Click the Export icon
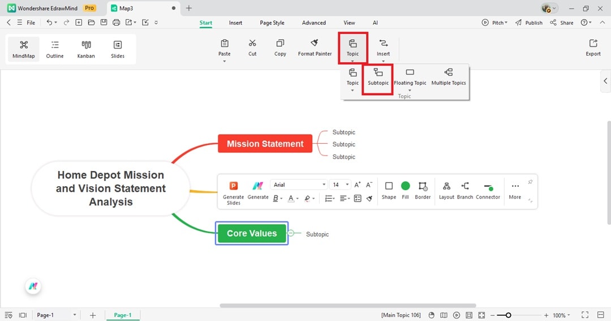Image resolution: width=611 pixels, height=321 pixels. point(593,43)
